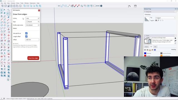Image resolution: width=178 pixels, height=100 pixels.
Task: Select the Push/Pull tool in left toolbar
Action: pos(5,35)
